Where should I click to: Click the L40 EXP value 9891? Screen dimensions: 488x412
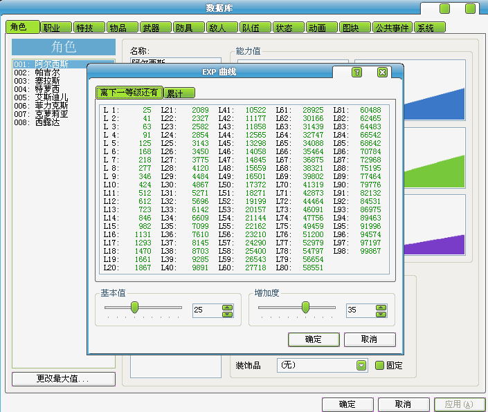click(x=200, y=268)
